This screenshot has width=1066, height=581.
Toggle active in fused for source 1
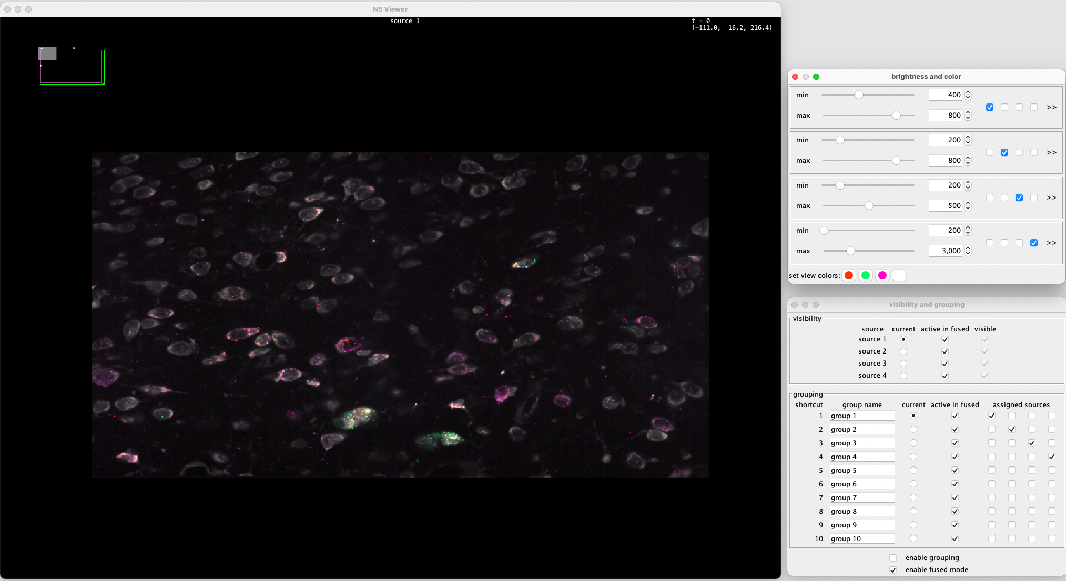[945, 339]
